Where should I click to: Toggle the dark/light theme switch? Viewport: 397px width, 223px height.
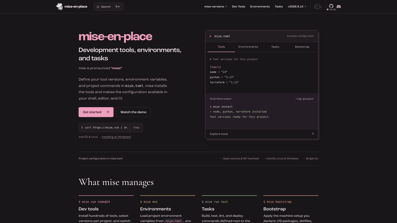[x=318, y=7]
